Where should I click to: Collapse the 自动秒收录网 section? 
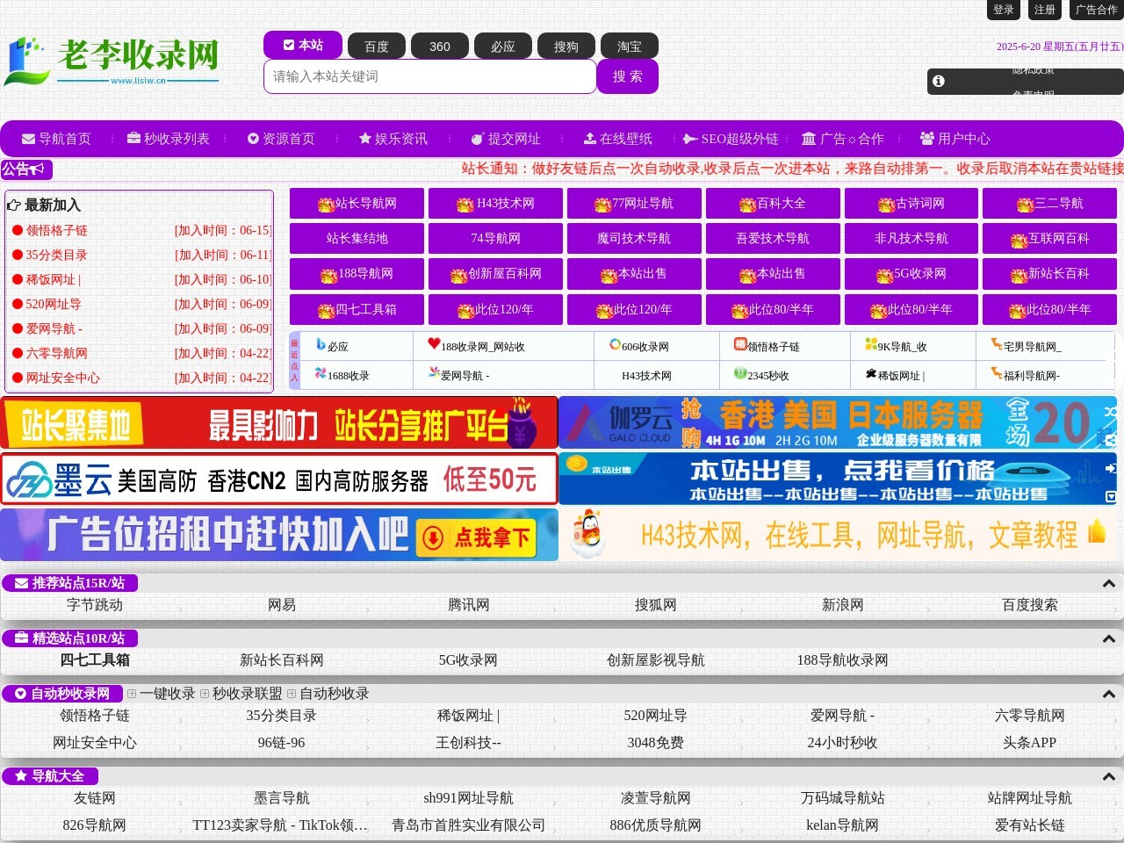pyautogui.click(x=1109, y=695)
